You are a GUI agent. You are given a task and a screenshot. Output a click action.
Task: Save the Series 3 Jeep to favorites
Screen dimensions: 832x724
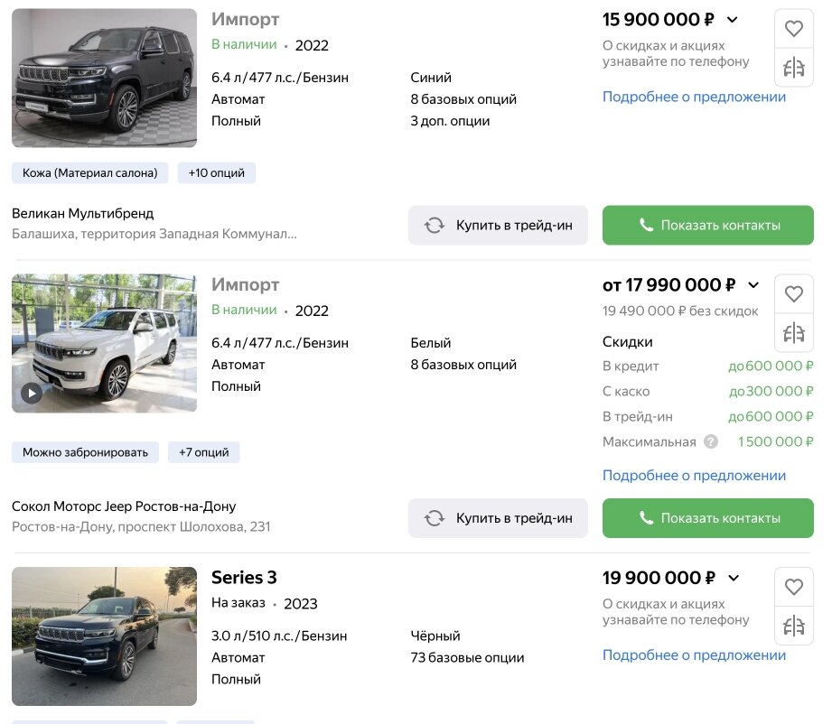click(794, 587)
